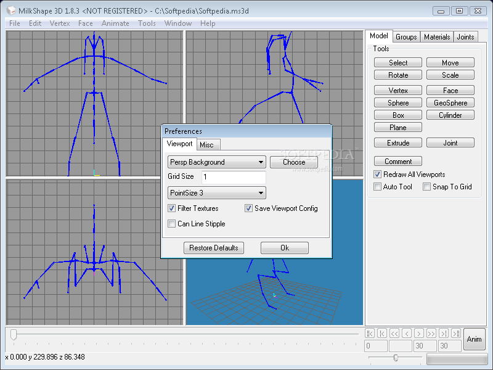Click the perspective 3D viewport
This screenshot has height=370, width=493.
click(x=274, y=291)
